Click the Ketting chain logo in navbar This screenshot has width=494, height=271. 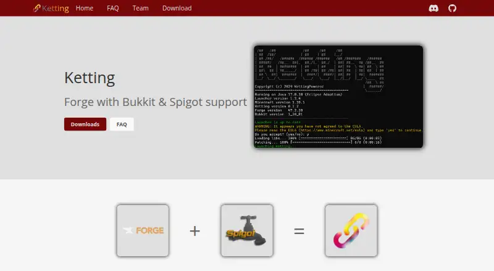(36, 8)
